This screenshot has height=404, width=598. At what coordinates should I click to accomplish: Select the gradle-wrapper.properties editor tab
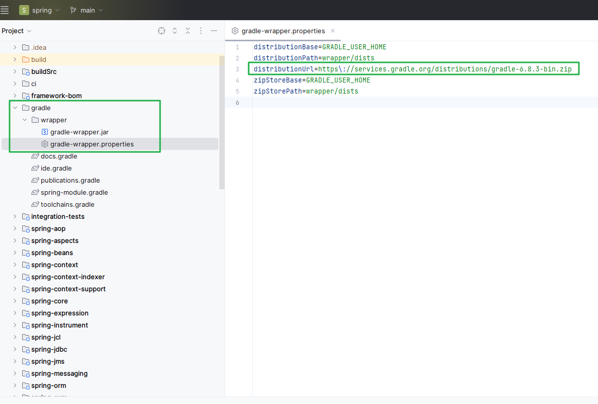click(283, 31)
